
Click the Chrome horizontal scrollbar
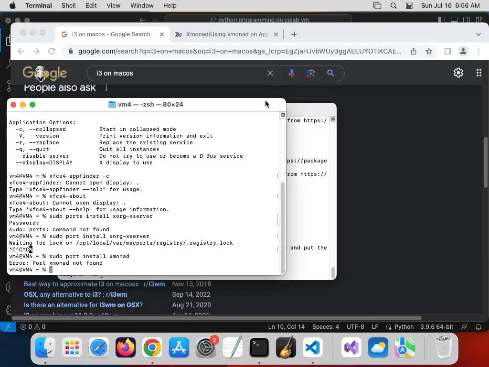pyautogui.click(x=217, y=318)
